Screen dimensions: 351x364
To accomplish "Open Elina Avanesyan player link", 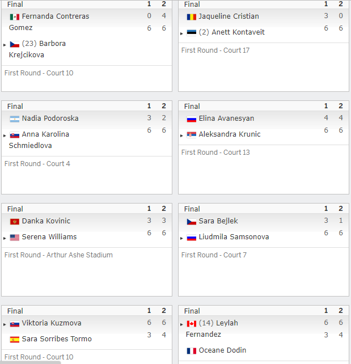I will (226, 118).
